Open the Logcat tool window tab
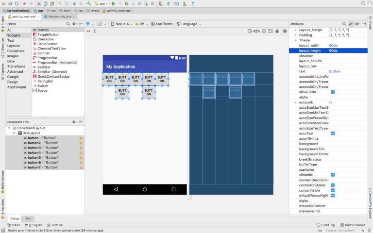This screenshot has height=233, width=373. tap(34, 225)
